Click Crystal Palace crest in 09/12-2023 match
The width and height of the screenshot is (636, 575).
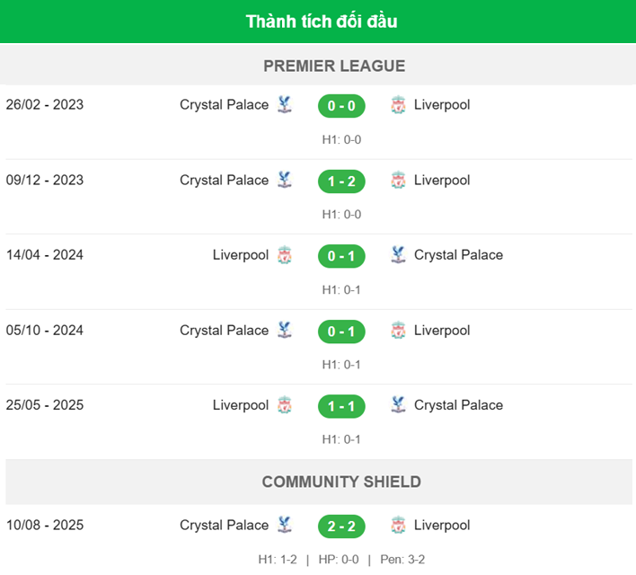pos(285,180)
